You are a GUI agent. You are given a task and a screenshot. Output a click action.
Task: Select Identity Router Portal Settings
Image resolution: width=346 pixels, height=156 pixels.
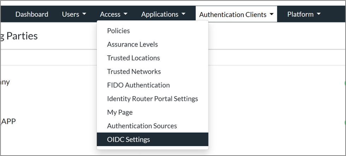(x=152, y=99)
